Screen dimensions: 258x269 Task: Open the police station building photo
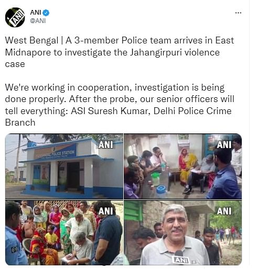click(x=64, y=166)
